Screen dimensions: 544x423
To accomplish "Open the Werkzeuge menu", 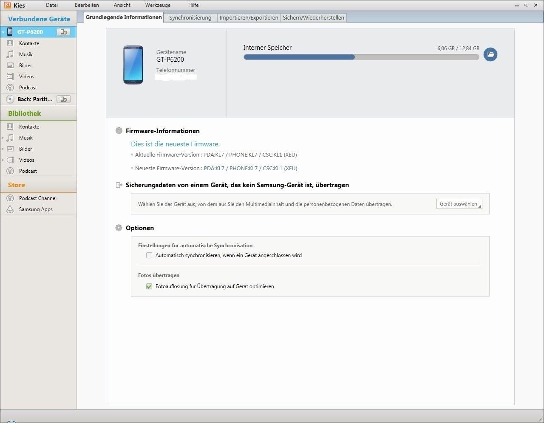I will 158,5.
